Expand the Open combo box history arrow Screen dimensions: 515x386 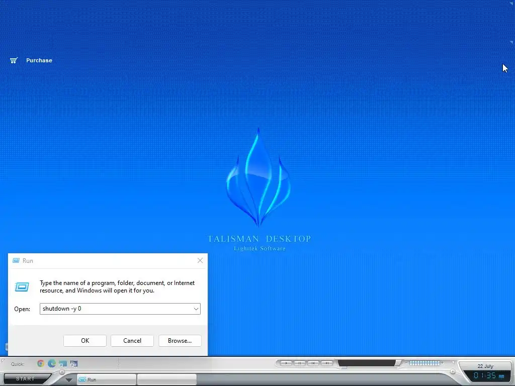coord(196,309)
